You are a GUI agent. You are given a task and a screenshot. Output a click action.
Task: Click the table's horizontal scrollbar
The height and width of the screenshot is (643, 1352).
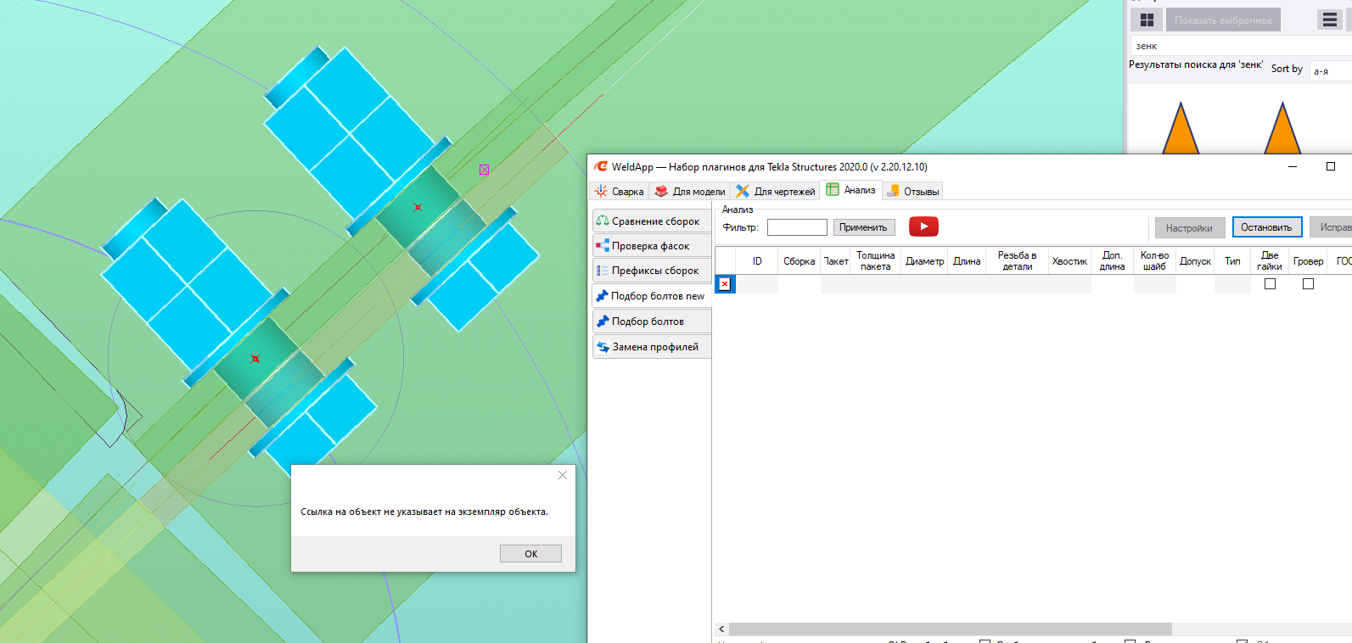coord(950,629)
